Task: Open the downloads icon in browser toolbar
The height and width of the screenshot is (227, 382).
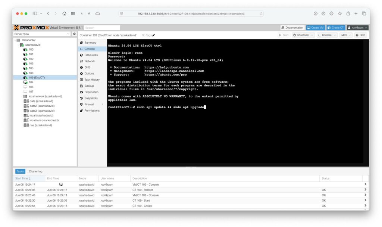Action: click(x=316, y=14)
